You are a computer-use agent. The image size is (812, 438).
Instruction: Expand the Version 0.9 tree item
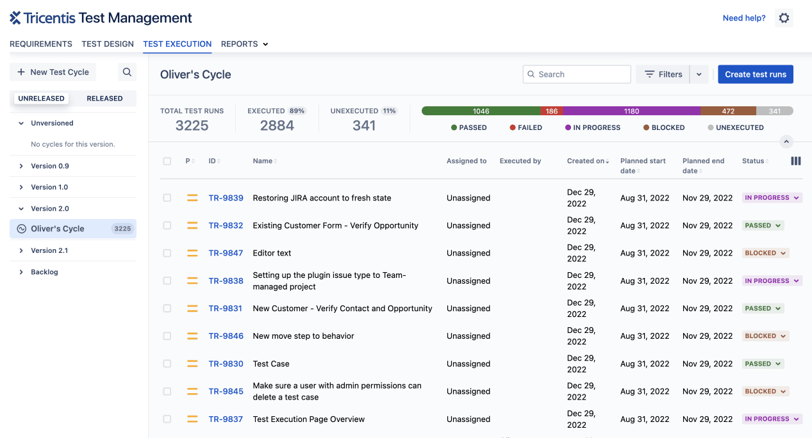click(x=20, y=166)
